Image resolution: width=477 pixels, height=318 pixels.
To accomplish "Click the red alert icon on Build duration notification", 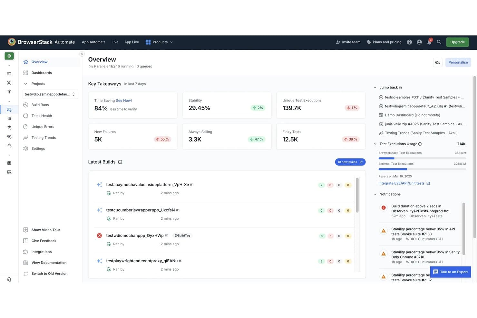I will [384, 208].
